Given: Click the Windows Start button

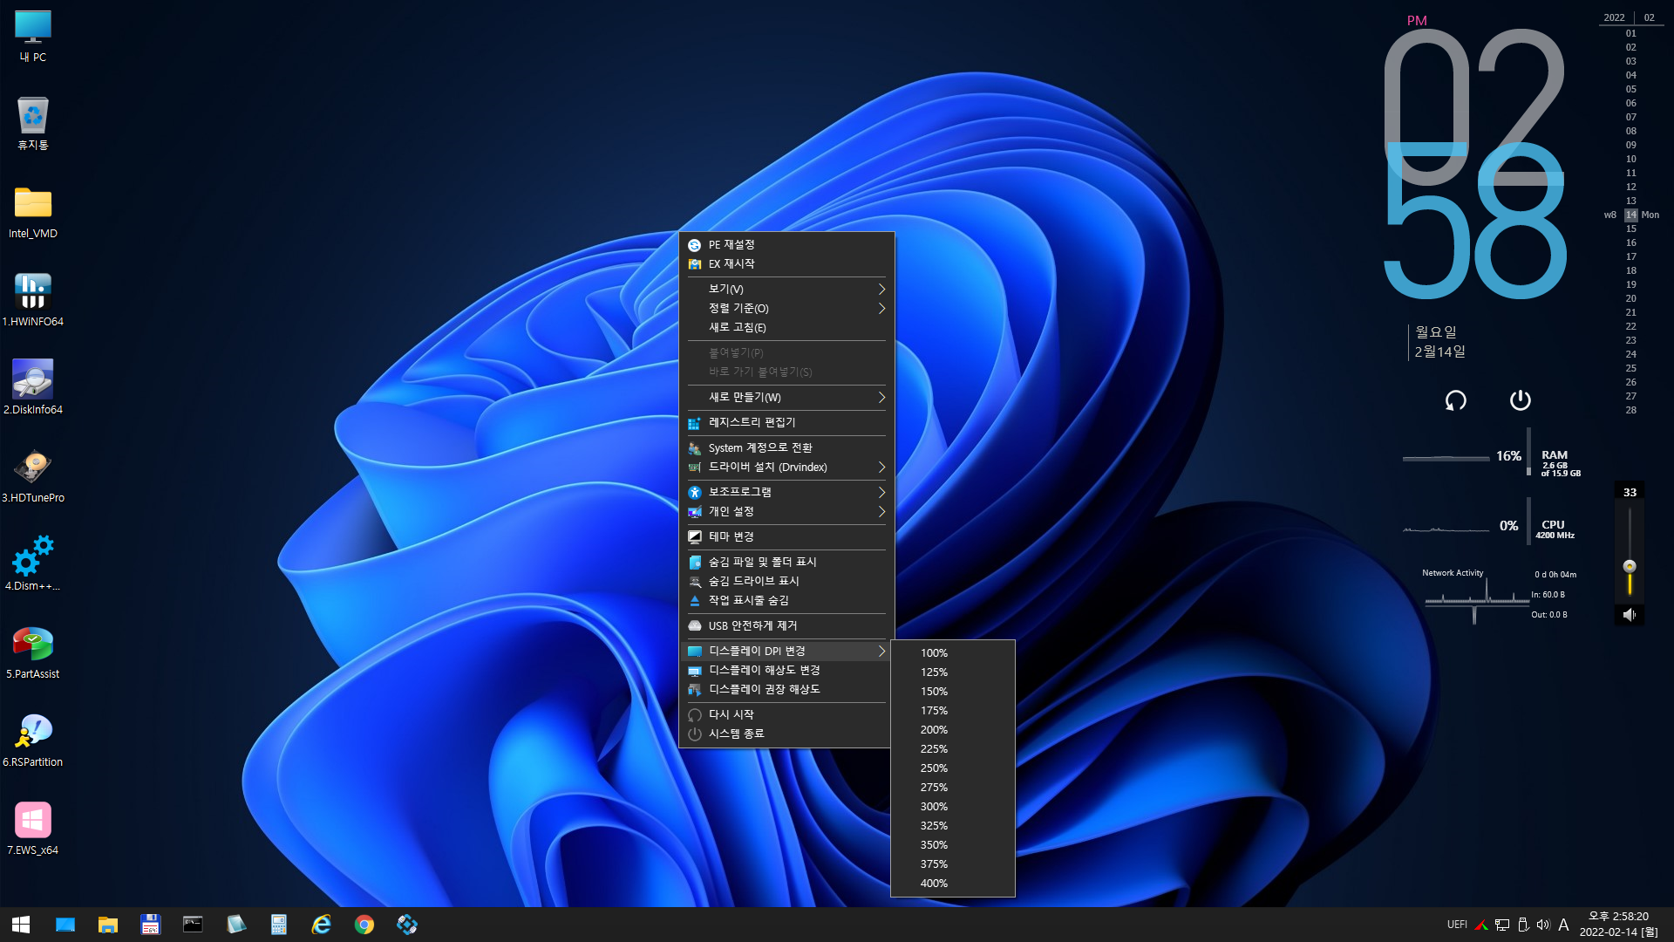Looking at the screenshot, I should [x=21, y=925].
